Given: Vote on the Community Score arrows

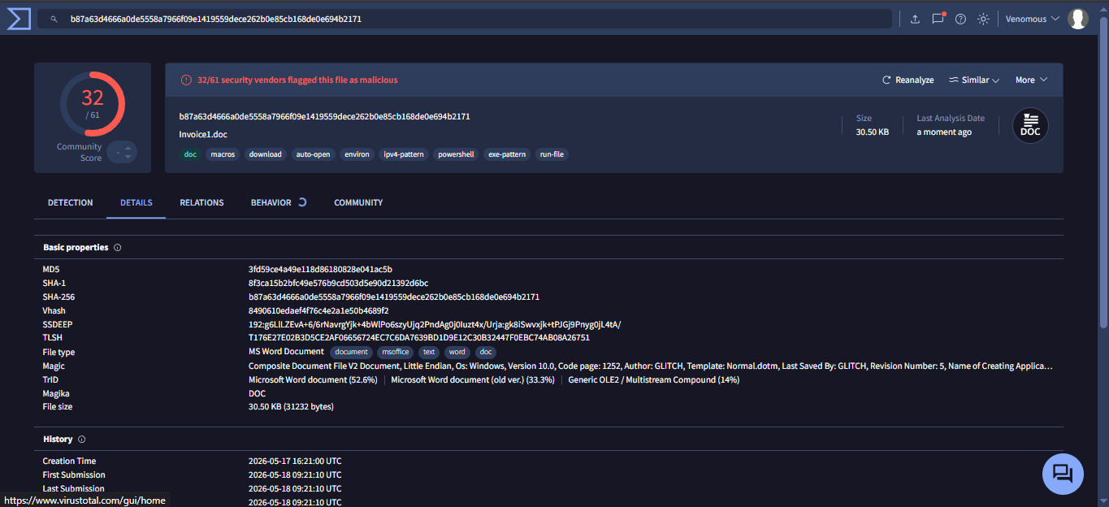Looking at the screenshot, I should pyautogui.click(x=122, y=152).
